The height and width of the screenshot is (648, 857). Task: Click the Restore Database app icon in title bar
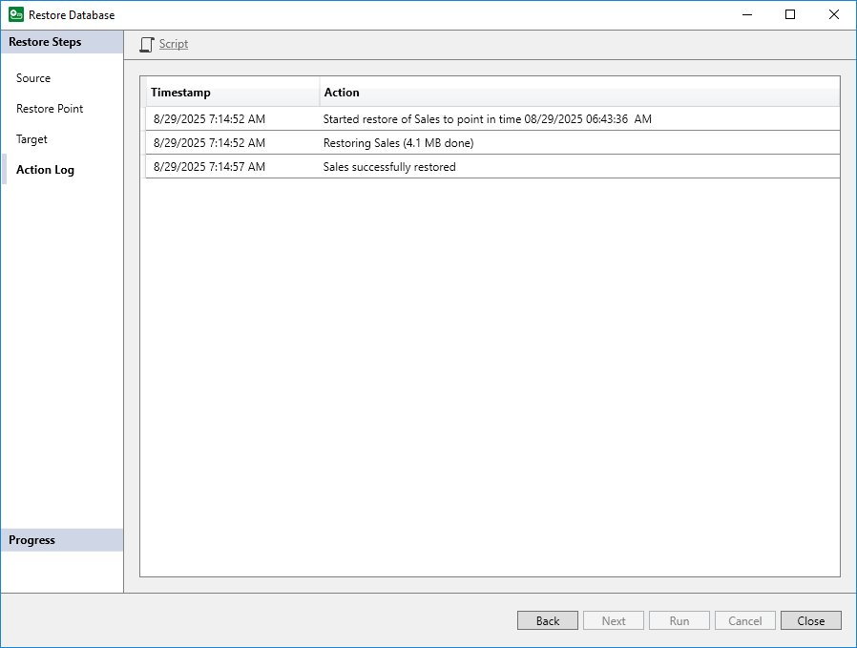[13, 14]
